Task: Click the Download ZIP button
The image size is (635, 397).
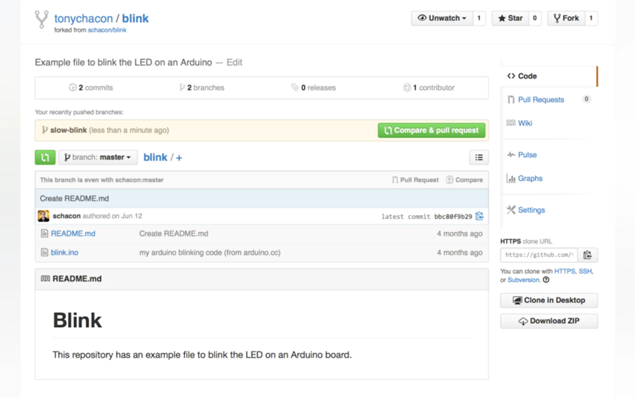Action: coord(549,321)
